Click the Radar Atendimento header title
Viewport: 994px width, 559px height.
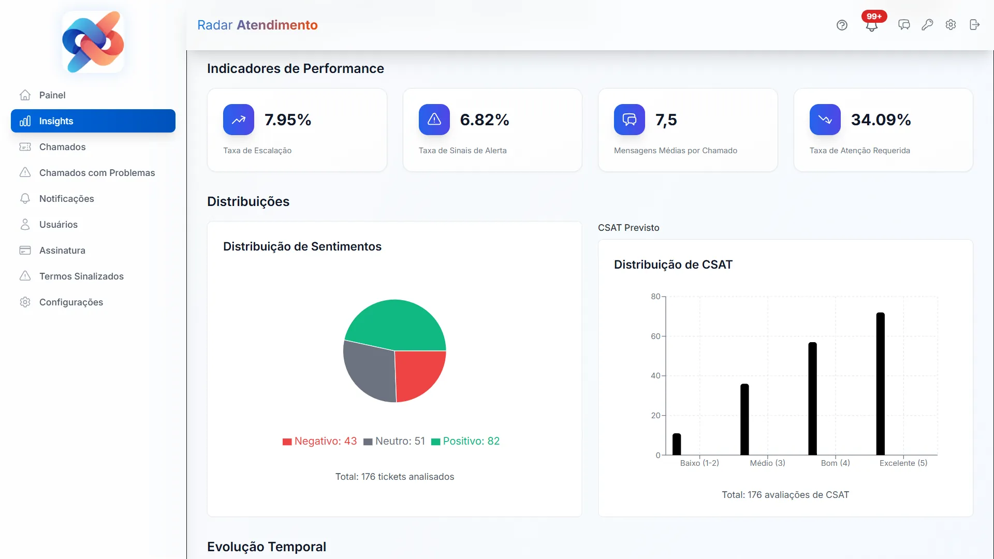[257, 25]
